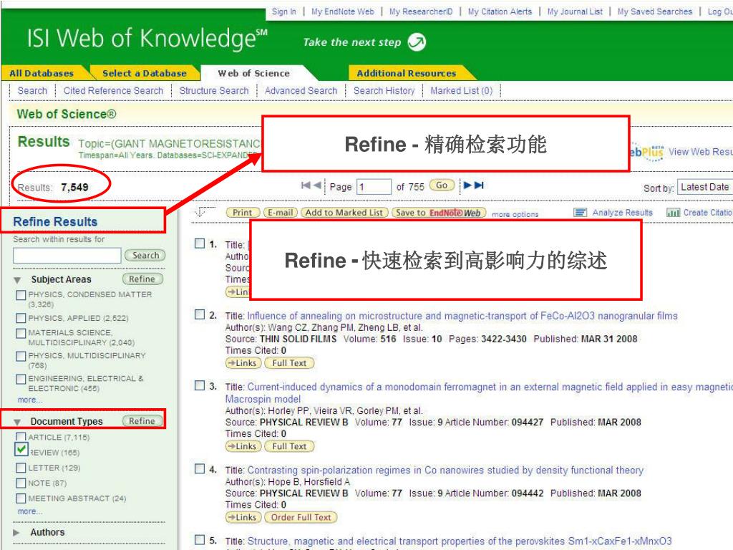Image resolution: width=733 pixels, height=550 pixels.
Task: Open the FeCo-Al2O3 nanogranular films title
Action: (x=462, y=316)
